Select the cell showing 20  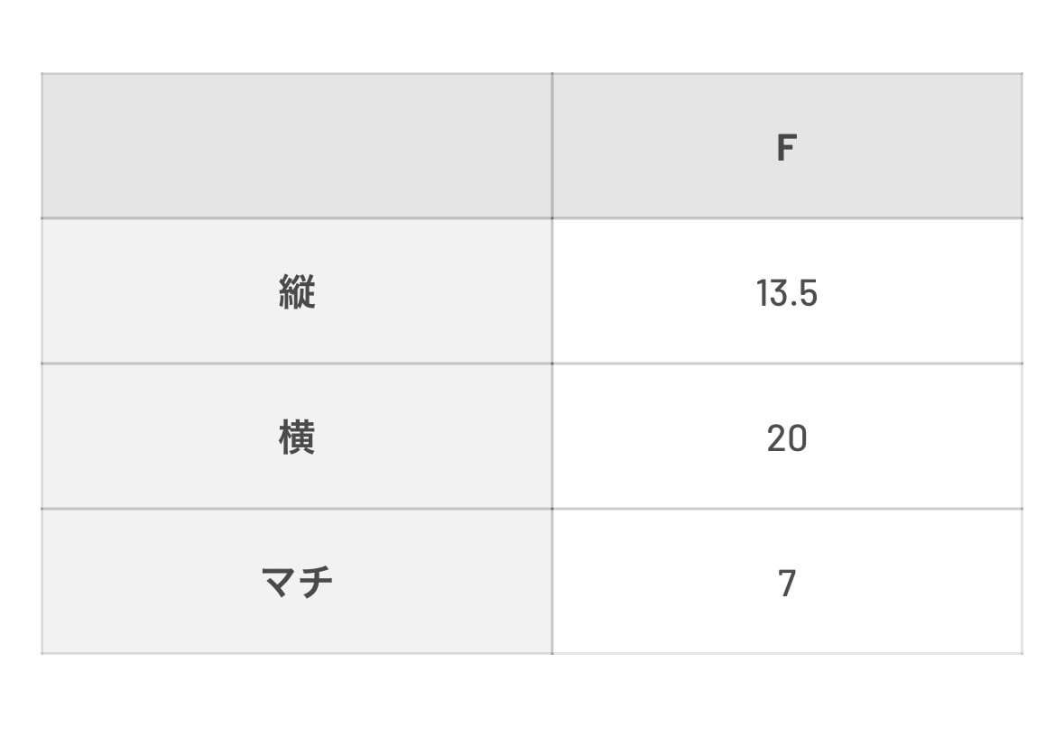pos(786,438)
